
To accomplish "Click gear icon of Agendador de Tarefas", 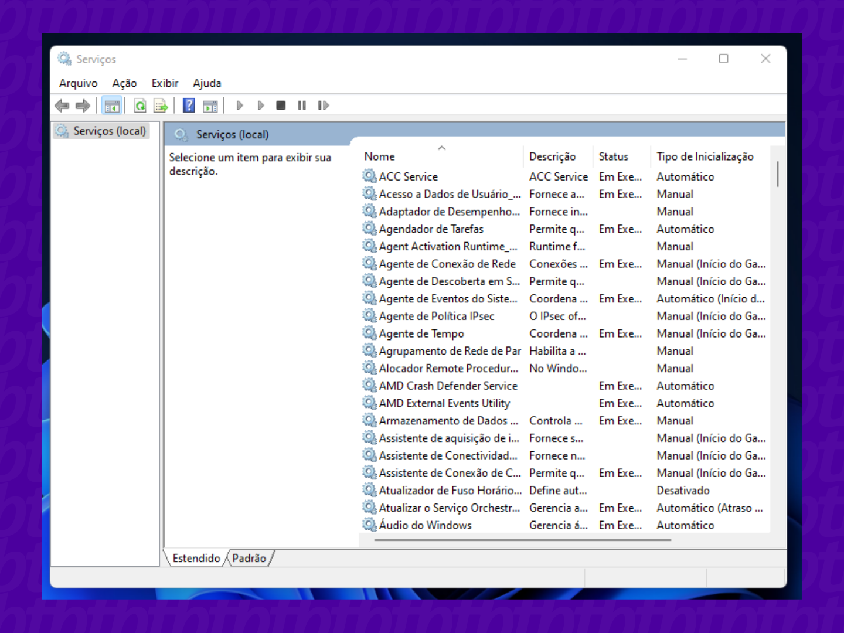I will [369, 228].
